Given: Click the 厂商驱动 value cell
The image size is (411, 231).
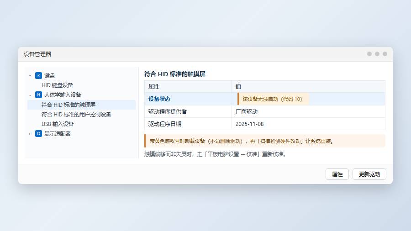Looking at the screenshot, I should click(309, 111).
